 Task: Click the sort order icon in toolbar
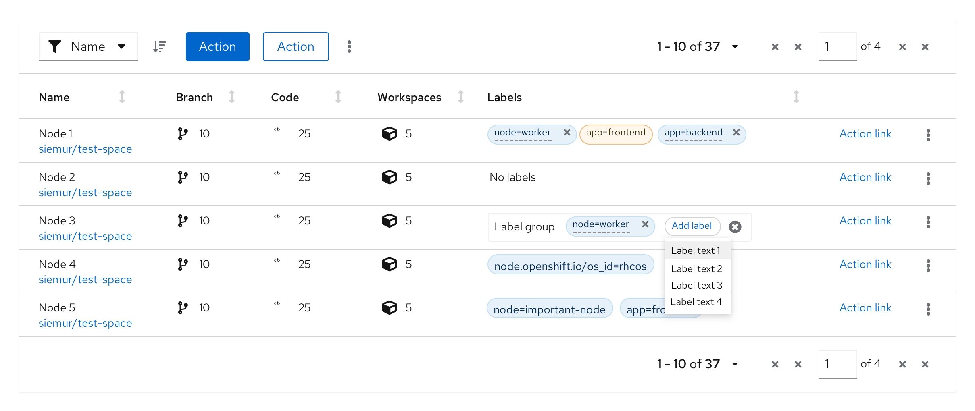point(160,47)
